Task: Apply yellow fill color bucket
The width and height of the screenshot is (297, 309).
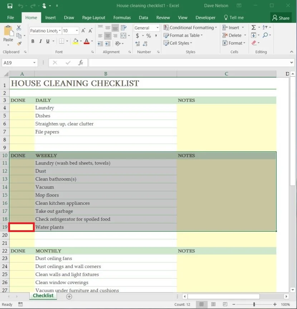Action: click(76, 41)
